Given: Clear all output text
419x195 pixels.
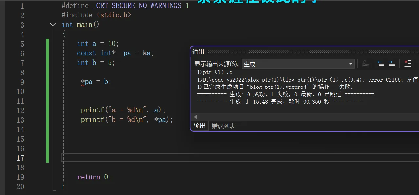Looking at the screenshot, I should pyautogui.click(x=408, y=64).
